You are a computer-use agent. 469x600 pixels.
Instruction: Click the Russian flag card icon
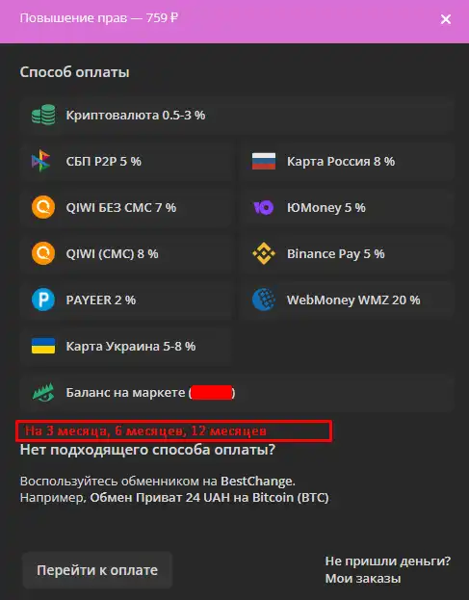pyautogui.click(x=264, y=161)
